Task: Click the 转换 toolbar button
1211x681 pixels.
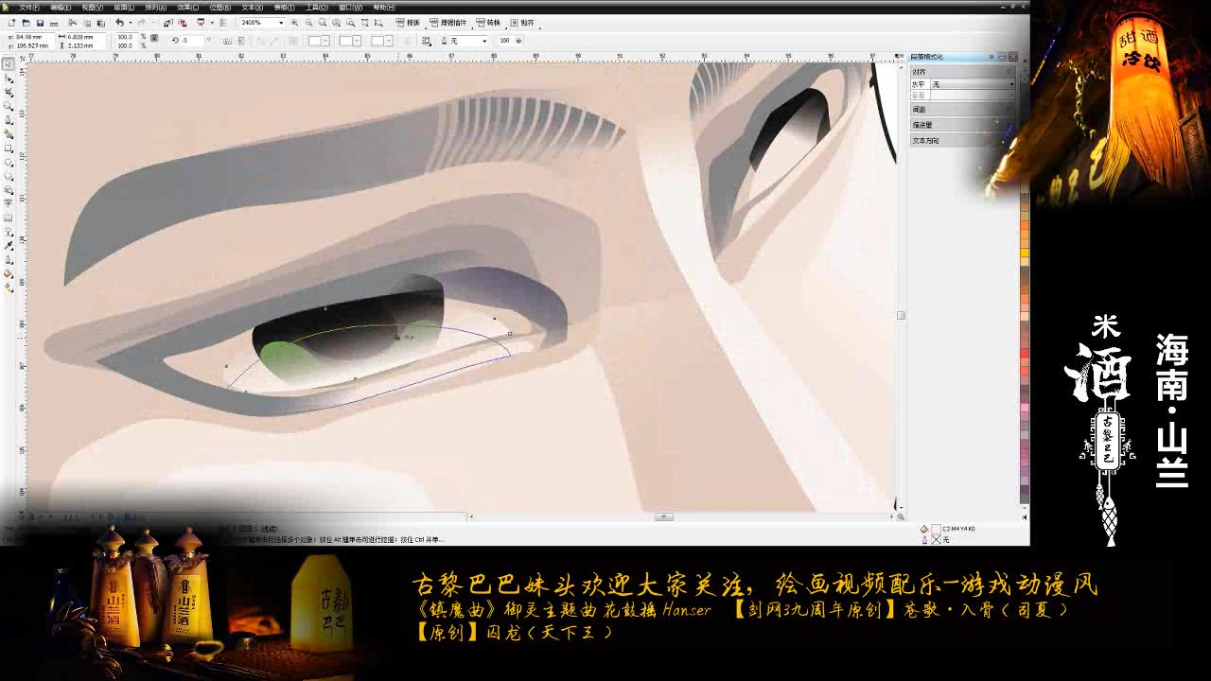Action: tap(489, 23)
